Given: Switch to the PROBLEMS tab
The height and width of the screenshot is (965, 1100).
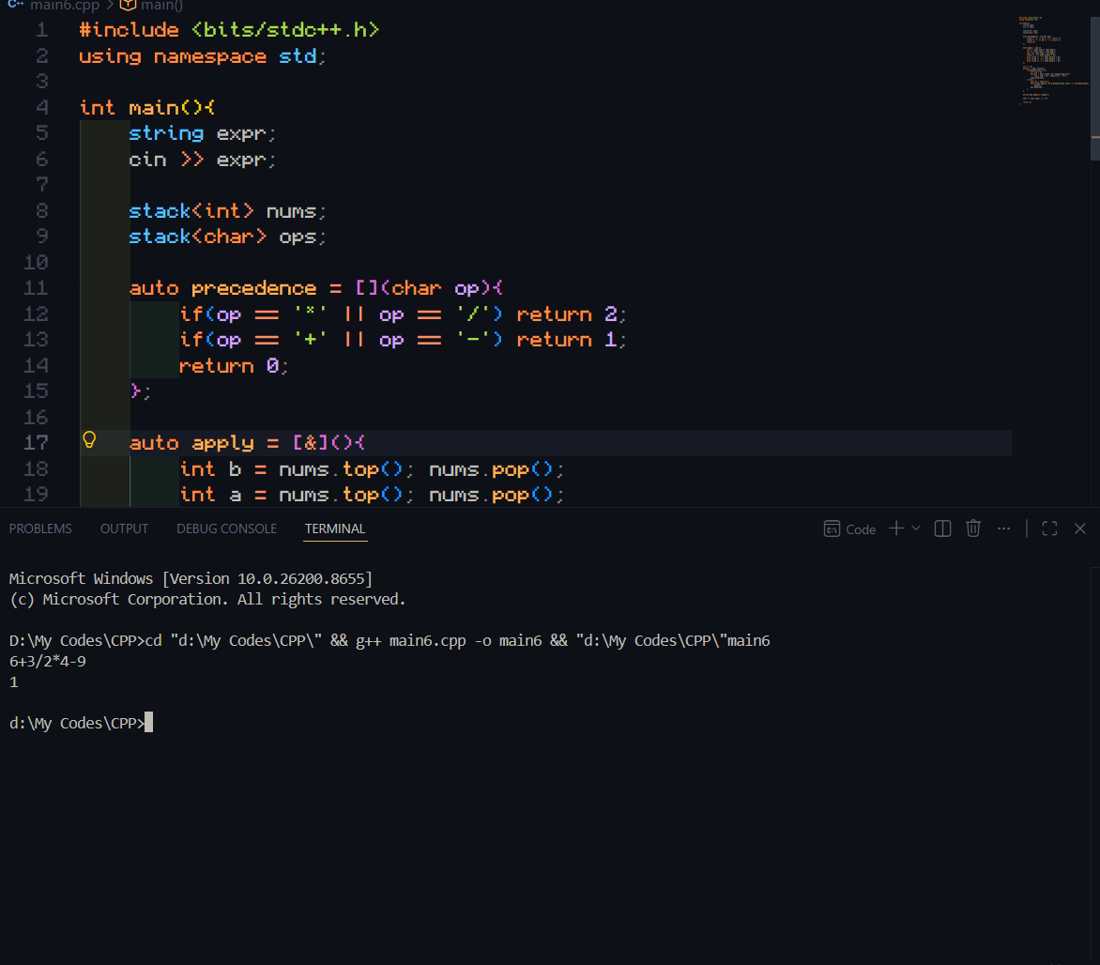Looking at the screenshot, I should pyautogui.click(x=40, y=528).
